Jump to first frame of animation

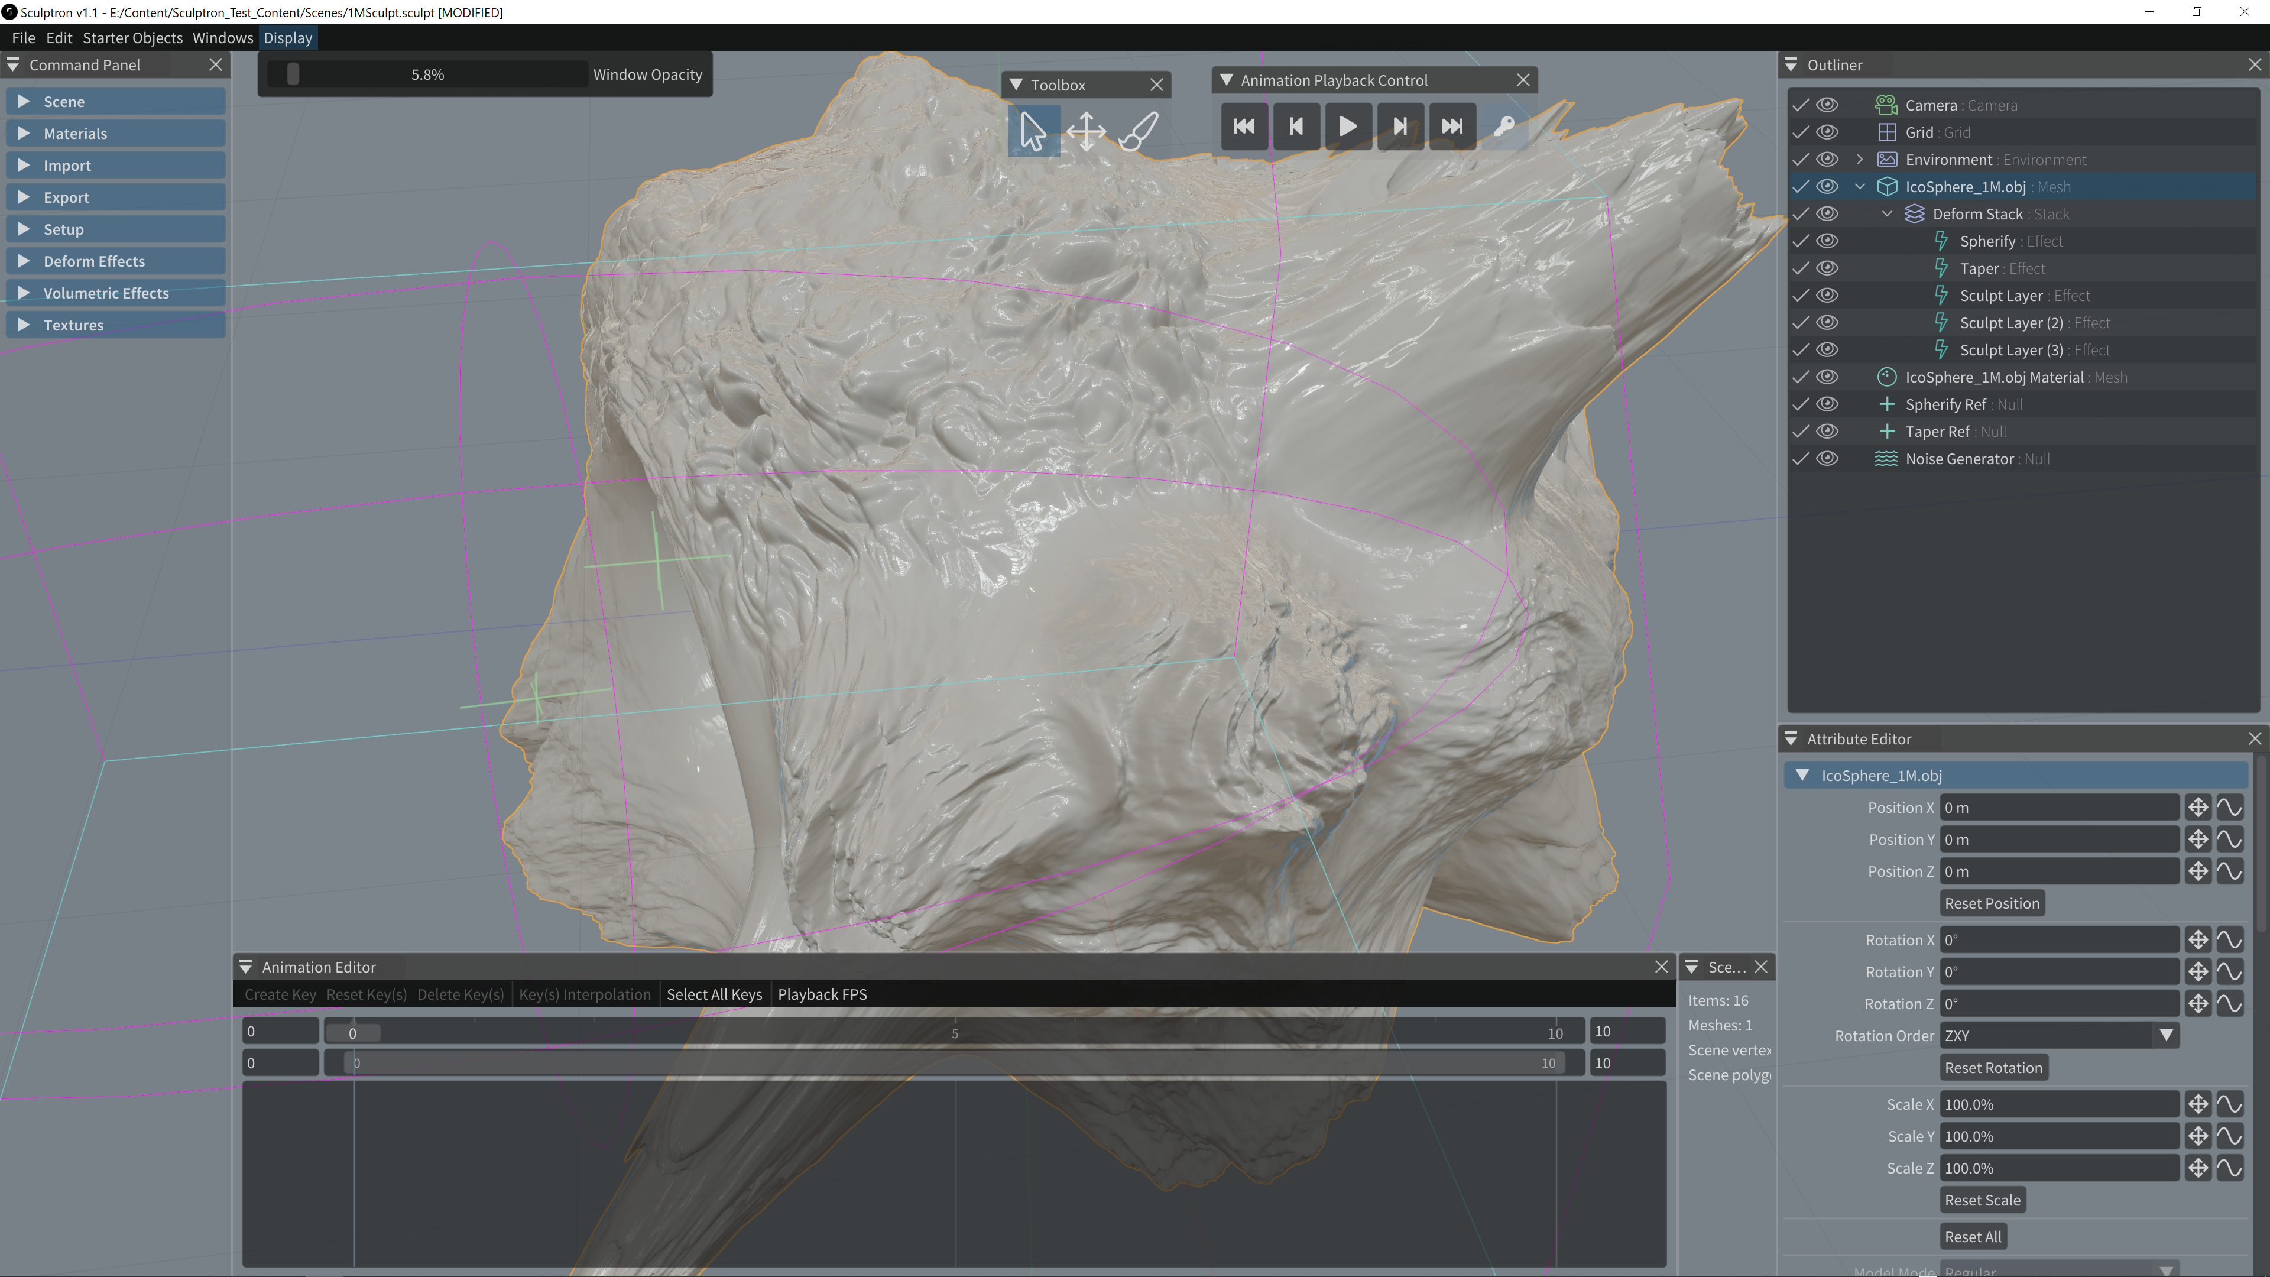coord(1243,126)
